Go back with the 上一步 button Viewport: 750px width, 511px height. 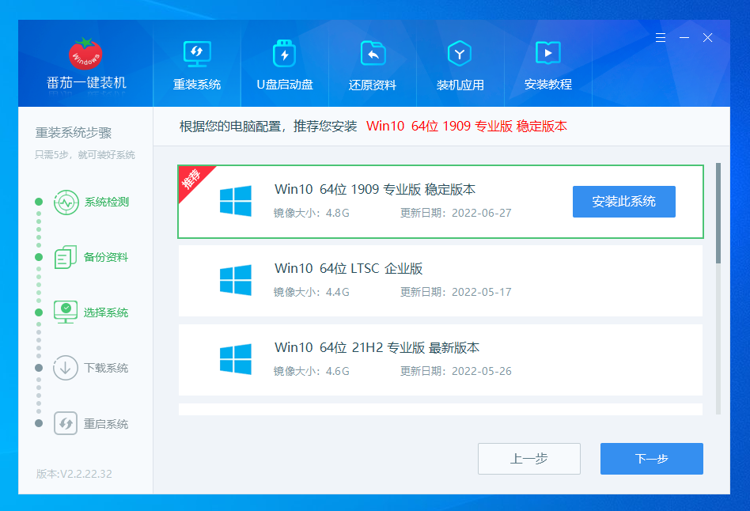click(529, 459)
